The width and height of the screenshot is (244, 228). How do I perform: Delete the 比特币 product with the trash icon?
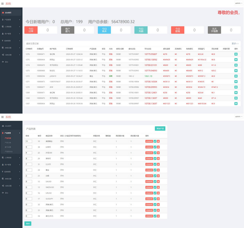click(x=158, y=147)
